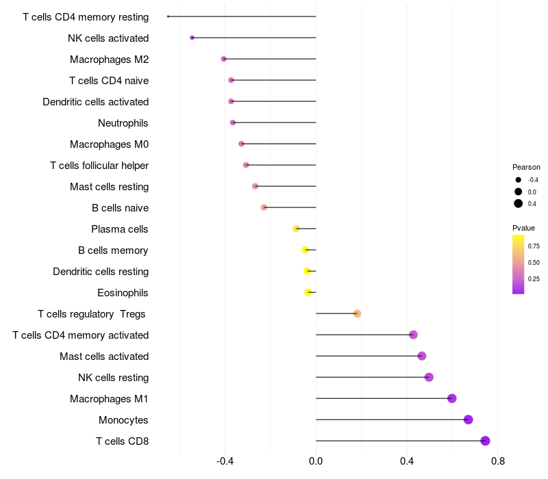548x479 pixels.
Task: Click the Pvalue color gradient bar
Action: [519, 264]
